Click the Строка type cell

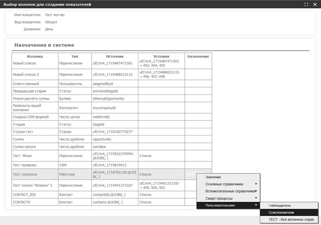pos(75,132)
